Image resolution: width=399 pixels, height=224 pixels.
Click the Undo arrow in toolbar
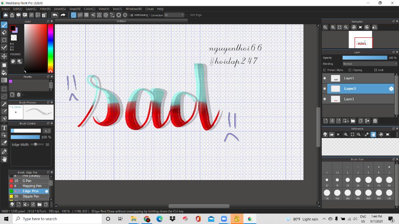click(x=55, y=15)
